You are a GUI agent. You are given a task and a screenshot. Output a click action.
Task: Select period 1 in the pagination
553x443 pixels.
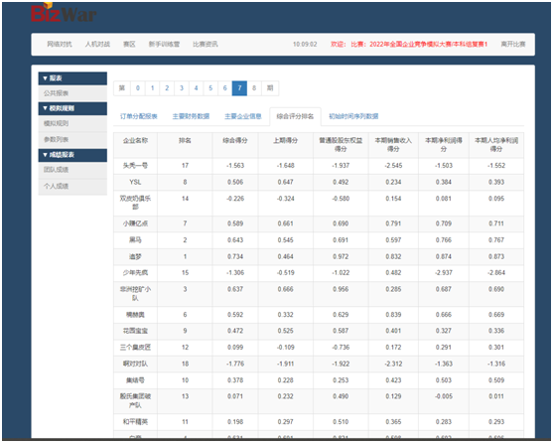pos(152,88)
